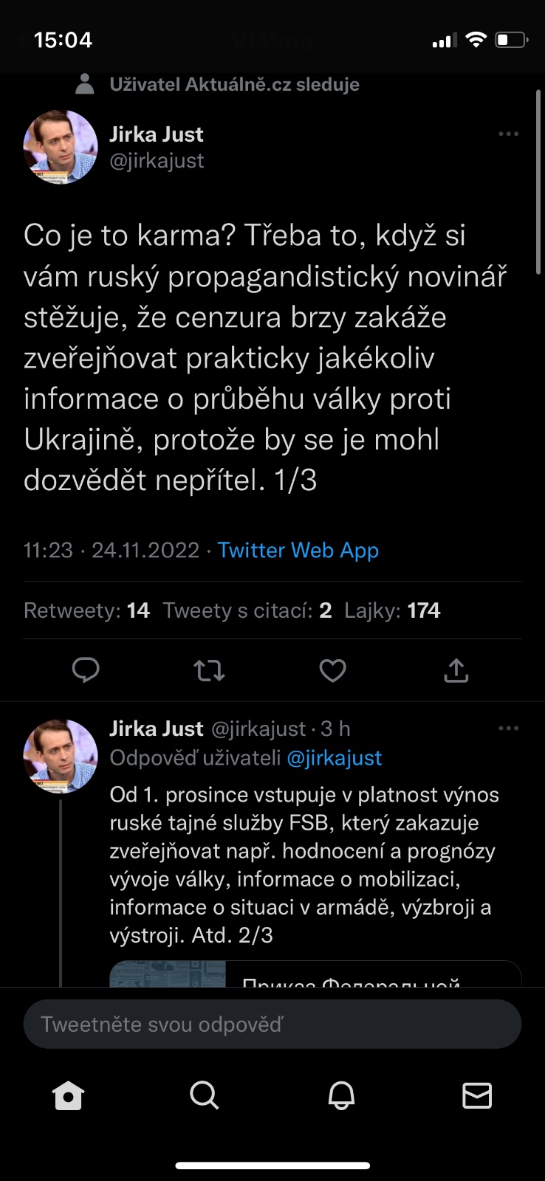Open the avatar on the reply tweet
Viewport: 545px width, 1181px height.
[61, 756]
